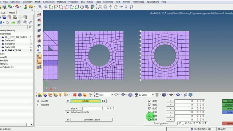Image resolution: width=233 pixels, height=131 pixels.
Task: Click the blue review button
Action: [228, 112]
